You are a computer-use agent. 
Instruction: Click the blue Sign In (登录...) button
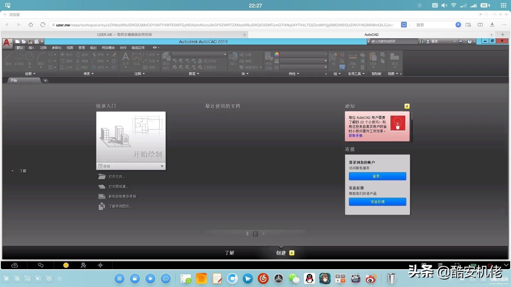[377, 176]
